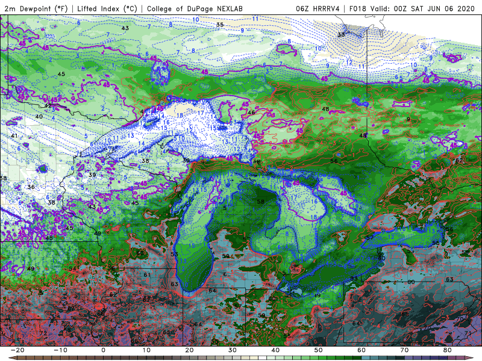Click the '-10' label under the color bar
482x361 pixels.
[60, 350]
